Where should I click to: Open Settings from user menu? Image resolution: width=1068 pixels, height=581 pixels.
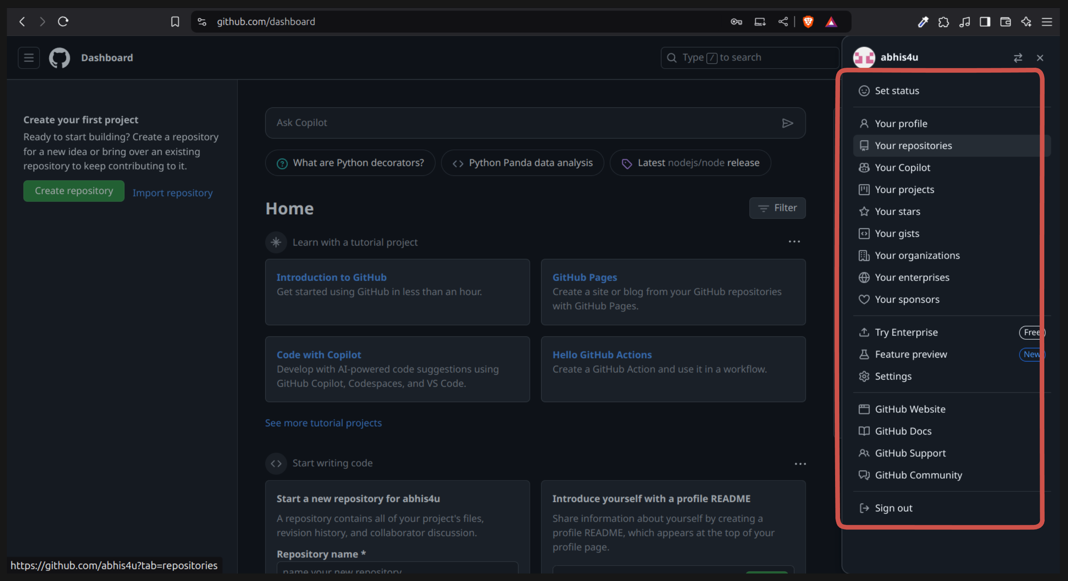tap(893, 376)
